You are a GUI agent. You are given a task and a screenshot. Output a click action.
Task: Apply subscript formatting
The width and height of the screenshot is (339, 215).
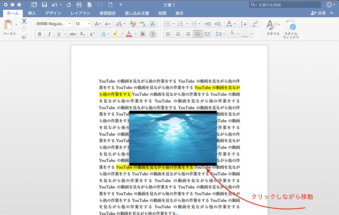click(x=82, y=34)
